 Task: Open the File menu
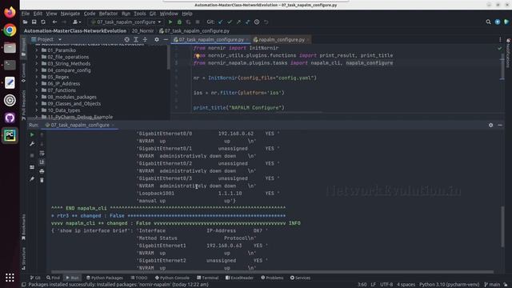point(26,14)
